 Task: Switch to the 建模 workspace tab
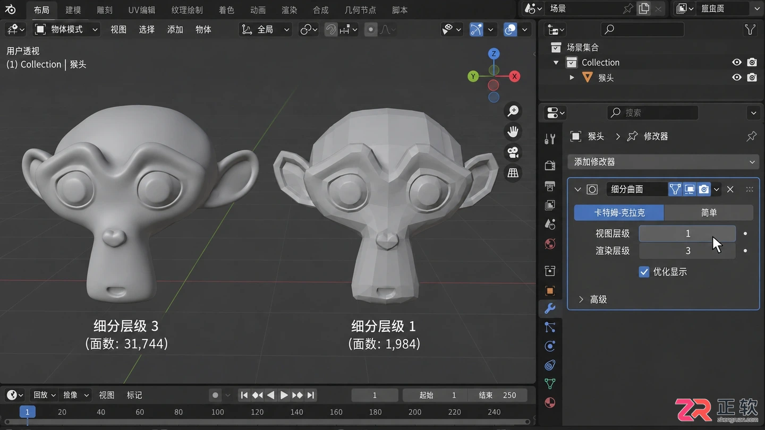point(73,10)
